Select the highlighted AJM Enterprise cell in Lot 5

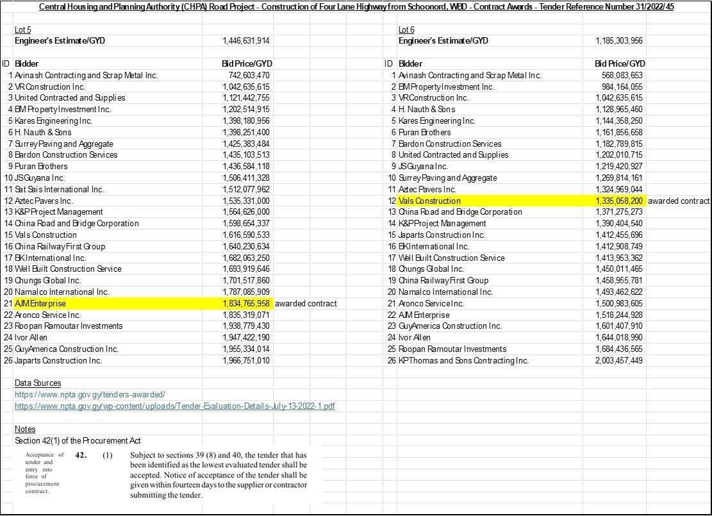[108, 303]
